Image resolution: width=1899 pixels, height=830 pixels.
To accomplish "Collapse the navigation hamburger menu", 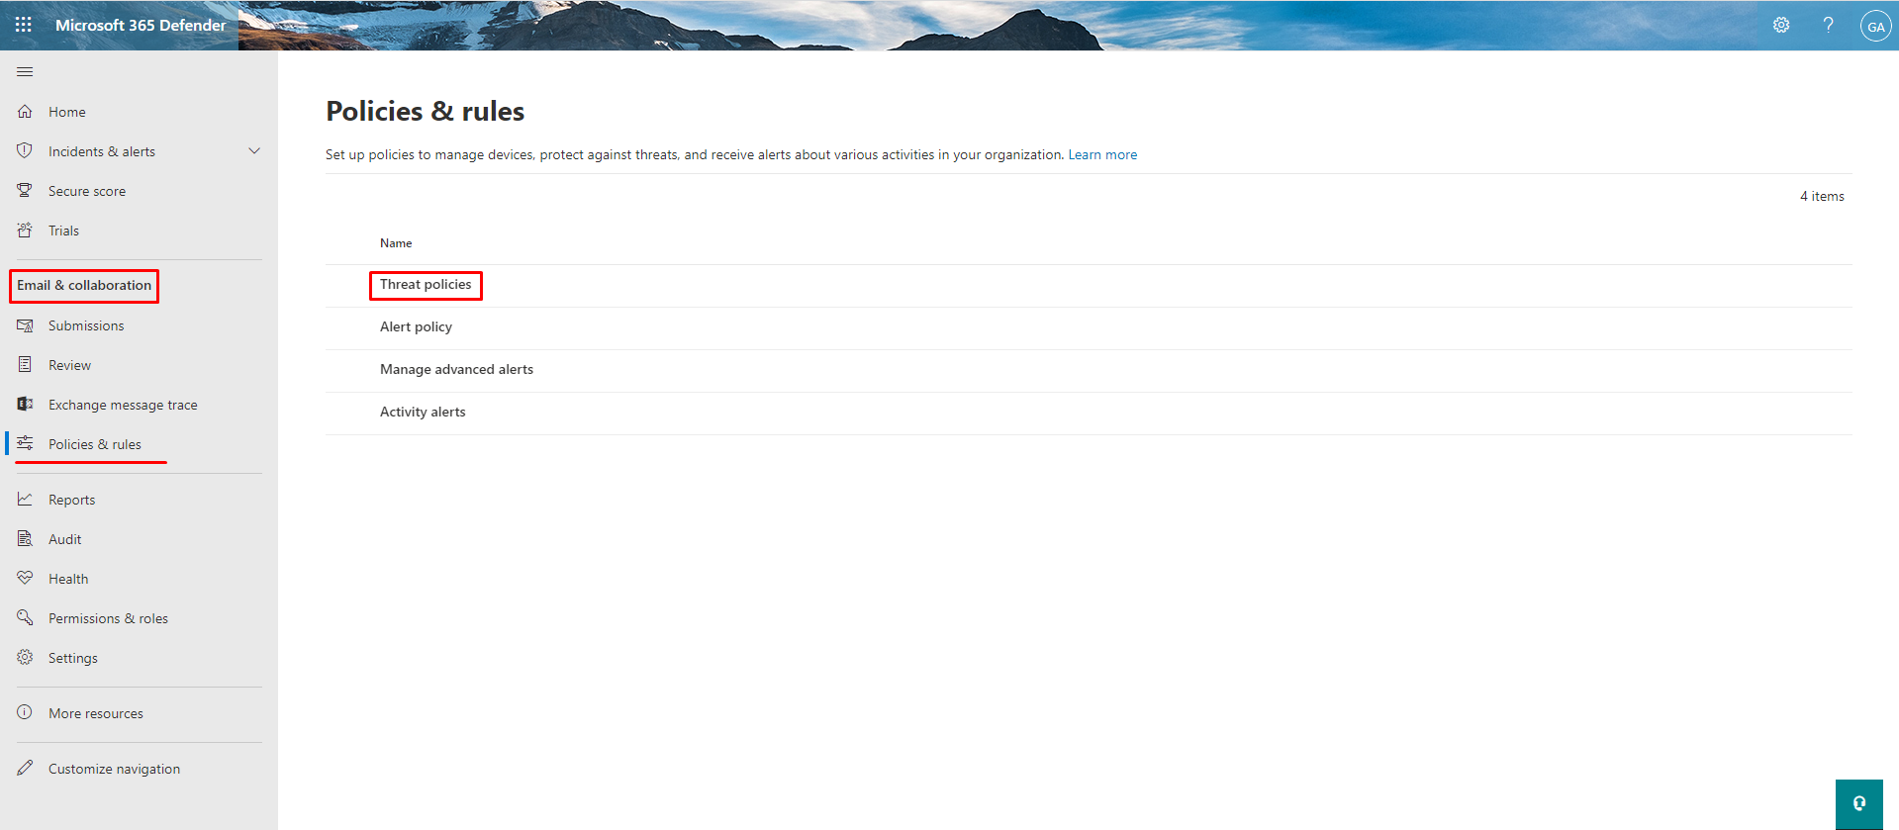I will pos(25,71).
